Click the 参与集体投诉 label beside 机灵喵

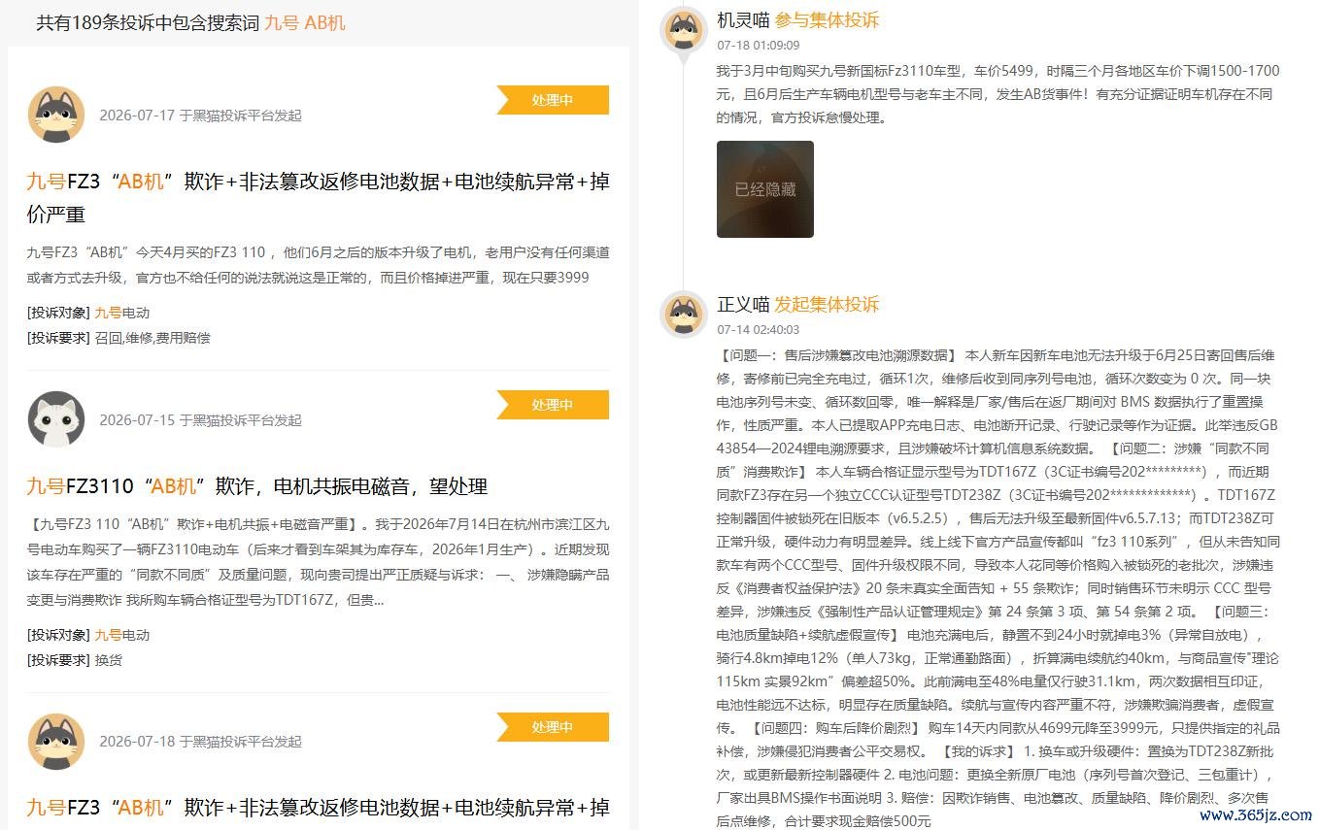click(827, 20)
